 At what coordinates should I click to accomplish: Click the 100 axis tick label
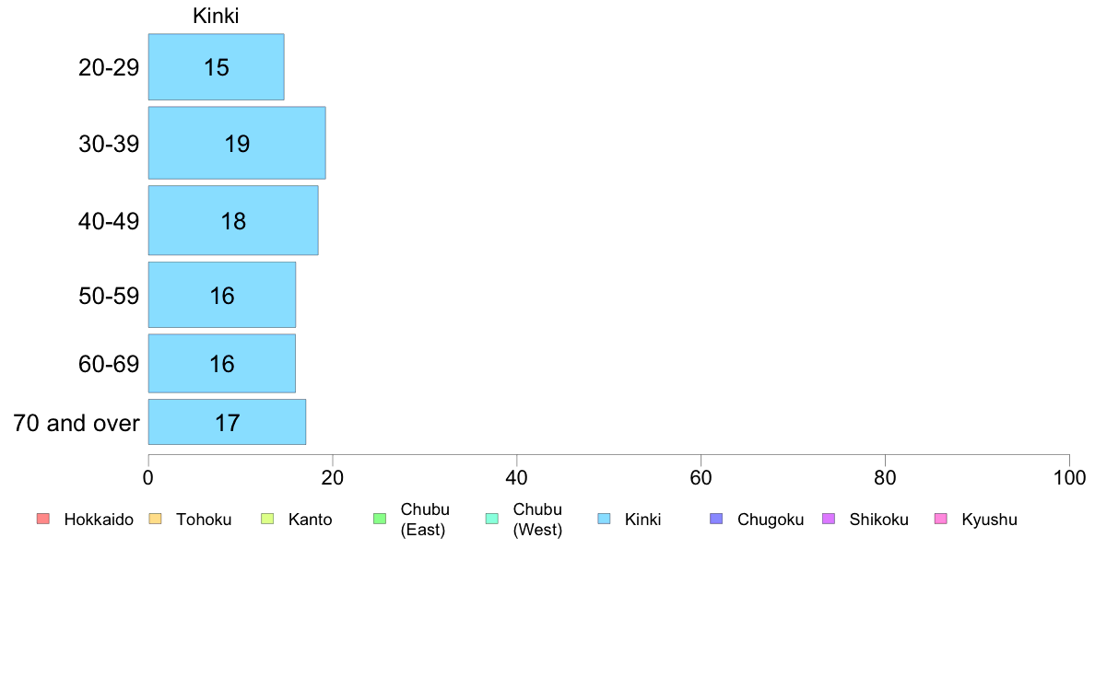click(x=1069, y=477)
